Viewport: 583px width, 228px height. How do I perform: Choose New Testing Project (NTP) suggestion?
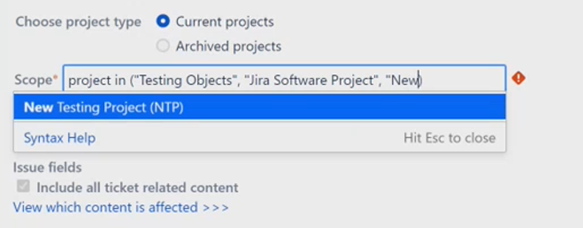[x=259, y=107]
